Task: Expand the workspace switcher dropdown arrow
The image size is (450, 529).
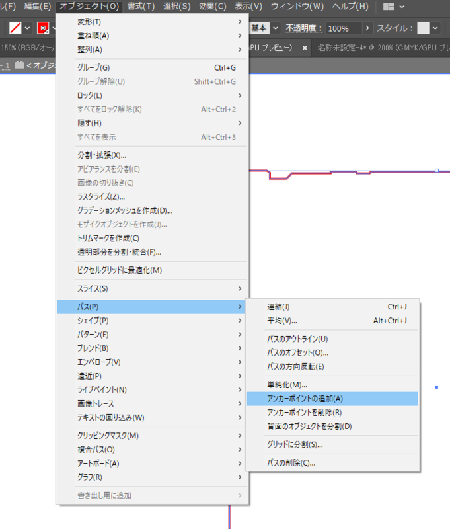Action: (x=402, y=7)
